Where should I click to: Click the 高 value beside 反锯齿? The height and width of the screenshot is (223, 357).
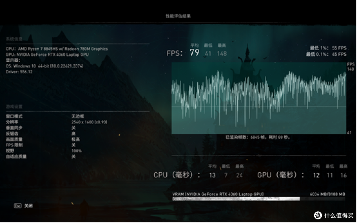[x=73, y=133]
